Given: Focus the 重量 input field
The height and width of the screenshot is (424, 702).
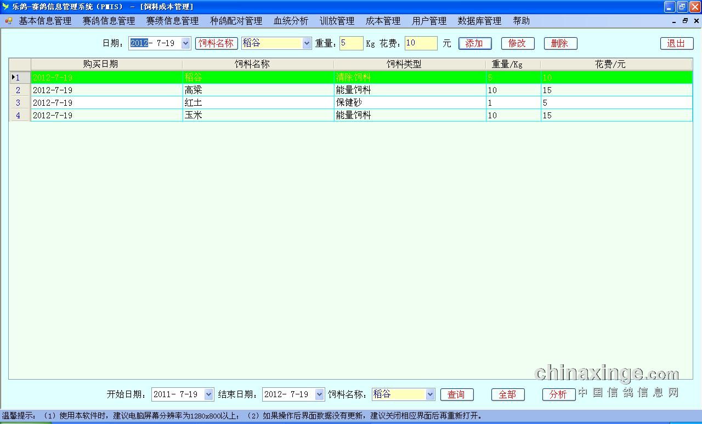Looking at the screenshot, I should pos(351,43).
